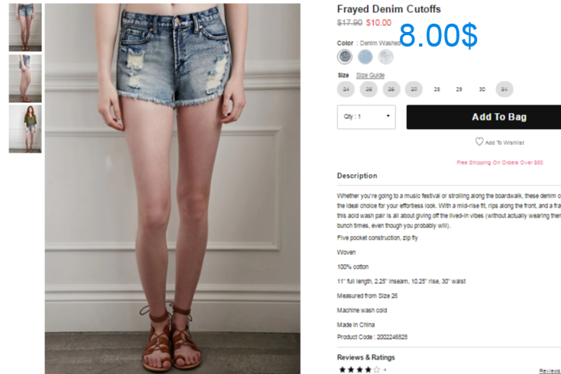View the full outfit thumbnail with green top

tap(25, 129)
